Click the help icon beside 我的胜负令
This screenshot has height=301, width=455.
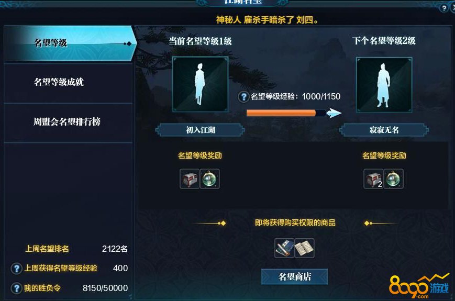point(17,288)
